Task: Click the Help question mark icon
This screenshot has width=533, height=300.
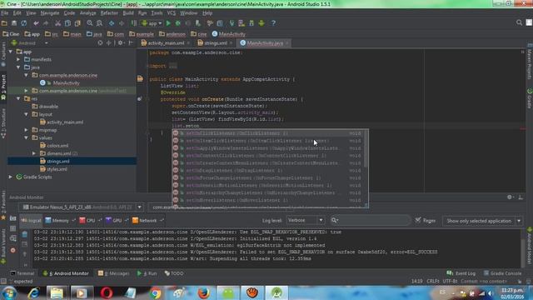Action: click(273, 23)
